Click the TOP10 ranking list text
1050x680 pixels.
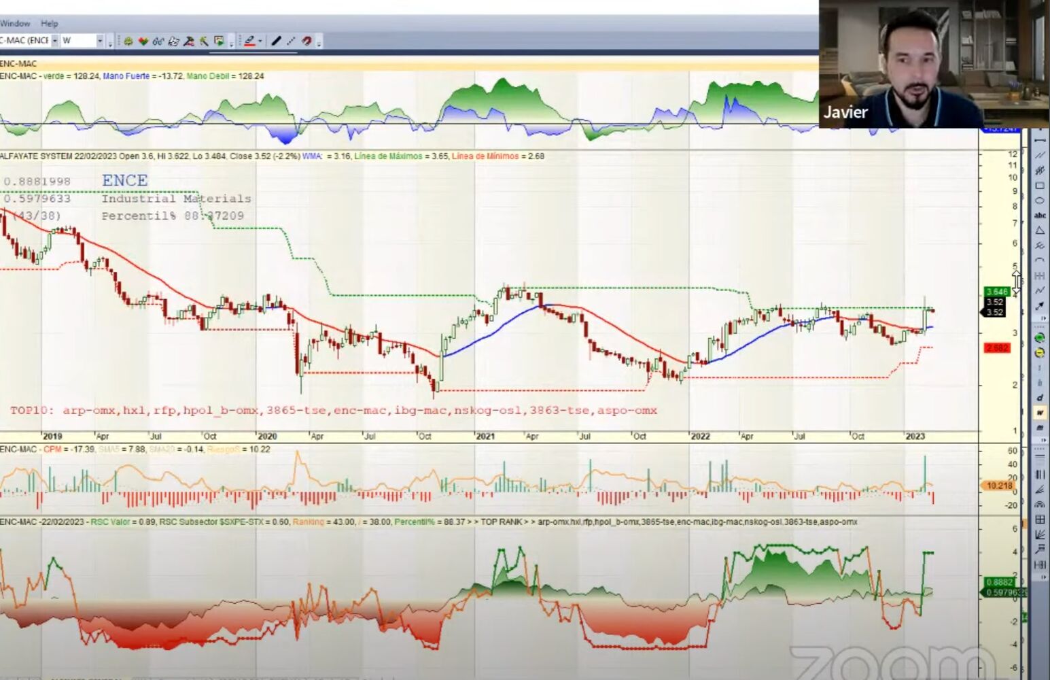tap(333, 411)
